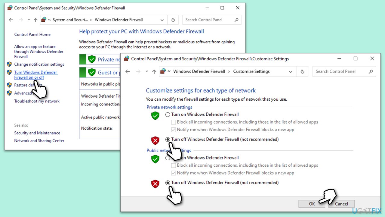Click the double chevron before System and Securi… breadcrumb
This screenshot has width=385, height=217.
click(x=49, y=20)
